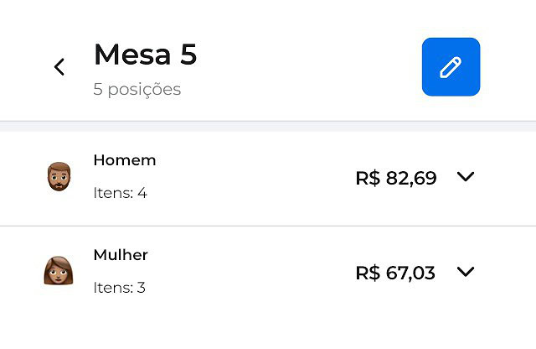Image resolution: width=536 pixels, height=349 pixels.
Task: Show Mulher's Itens: 3 count
Action: (119, 288)
